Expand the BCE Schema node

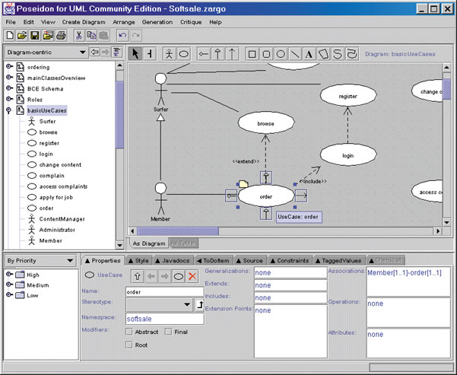[9, 88]
